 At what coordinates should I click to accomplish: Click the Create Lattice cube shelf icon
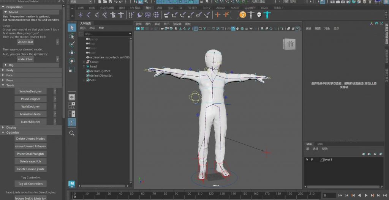148,15
